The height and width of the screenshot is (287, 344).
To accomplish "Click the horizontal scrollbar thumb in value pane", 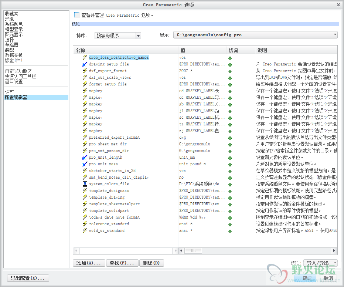I will 194,250.
